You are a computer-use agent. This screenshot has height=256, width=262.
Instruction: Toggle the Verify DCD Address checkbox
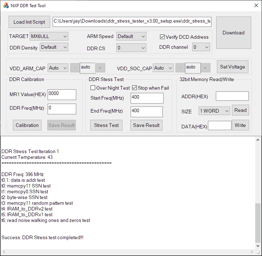tap(162, 37)
